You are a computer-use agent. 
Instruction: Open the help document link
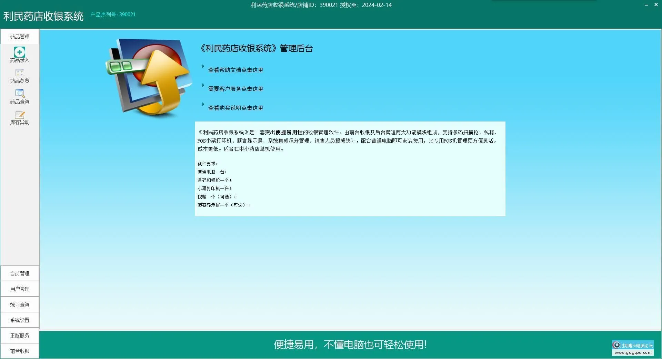235,70
